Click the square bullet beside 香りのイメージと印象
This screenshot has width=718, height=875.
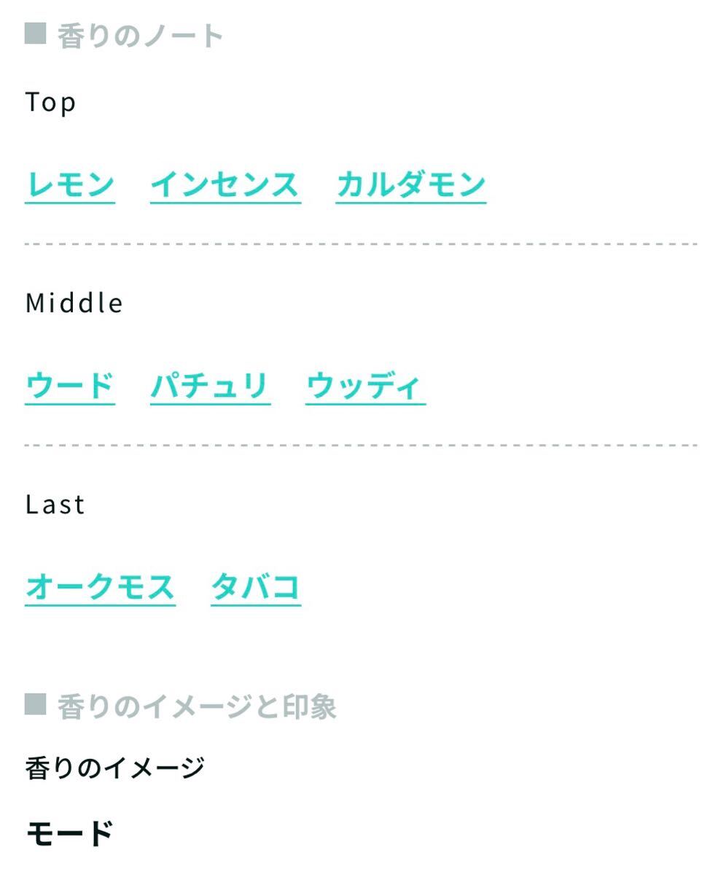tap(35, 705)
